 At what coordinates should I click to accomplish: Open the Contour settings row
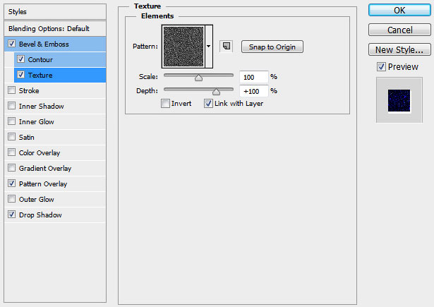(x=40, y=59)
